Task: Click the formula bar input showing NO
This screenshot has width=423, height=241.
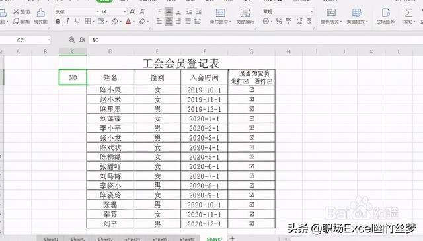Action: [x=255, y=40]
